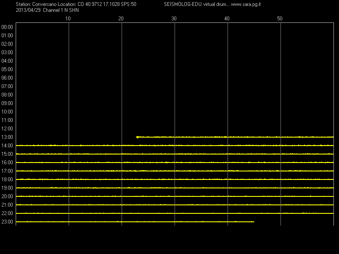Click the minute label '50' on top axis
Viewport: 339px width, 254px height.
280,19
